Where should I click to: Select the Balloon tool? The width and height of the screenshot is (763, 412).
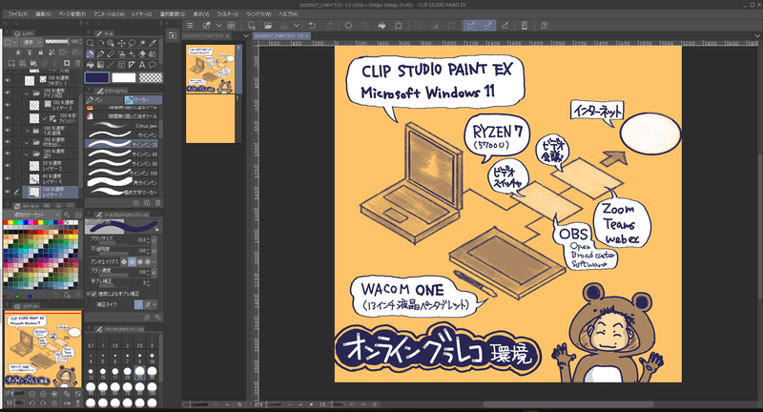pyautogui.click(x=153, y=64)
